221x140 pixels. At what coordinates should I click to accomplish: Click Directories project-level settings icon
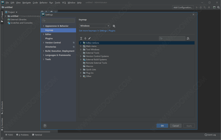coord(74,47)
